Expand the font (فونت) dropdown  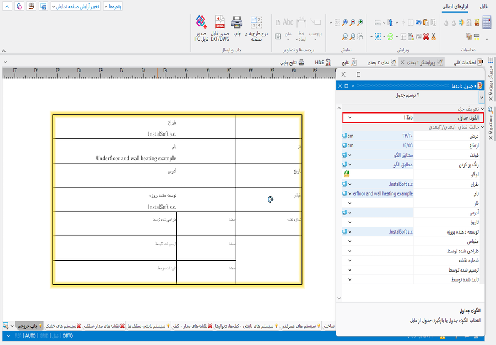click(x=349, y=155)
